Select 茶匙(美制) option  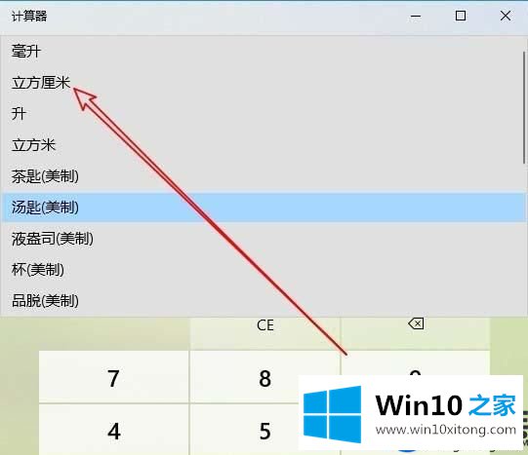[x=262, y=176]
